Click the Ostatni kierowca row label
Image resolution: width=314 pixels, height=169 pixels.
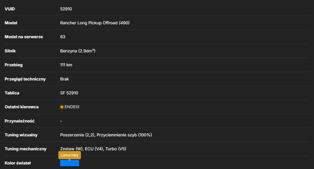[x=21, y=107]
